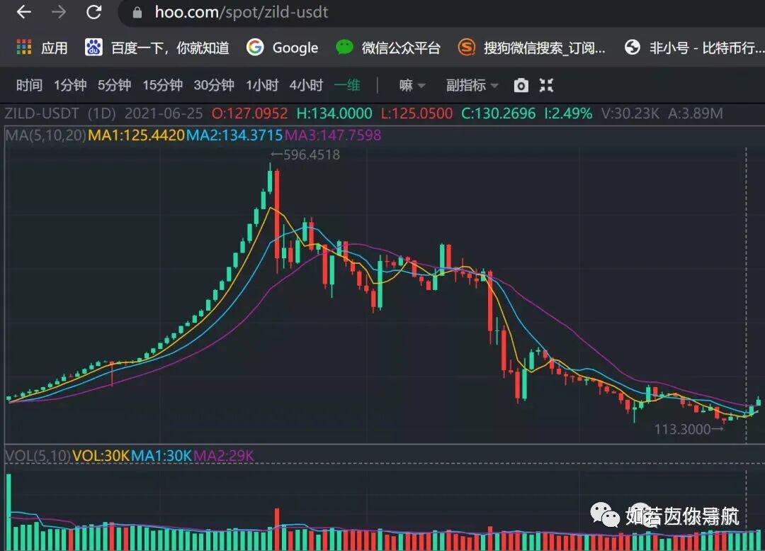Click the V:30.23K volume value

point(630,113)
